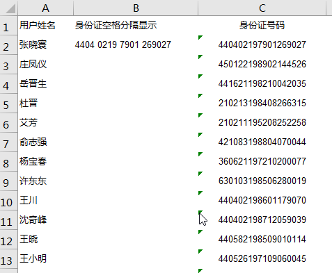Select row 2 header

(8, 45)
